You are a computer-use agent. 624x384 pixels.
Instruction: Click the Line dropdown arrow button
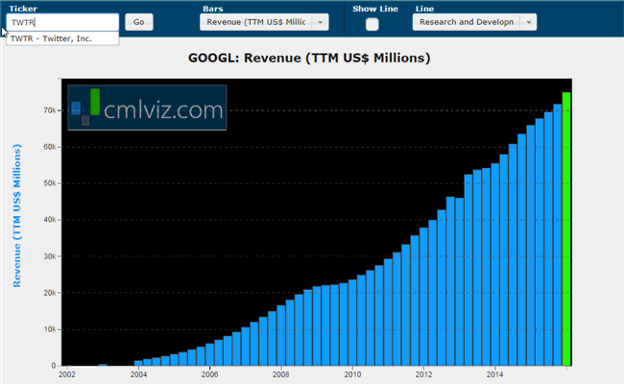pyautogui.click(x=529, y=22)
